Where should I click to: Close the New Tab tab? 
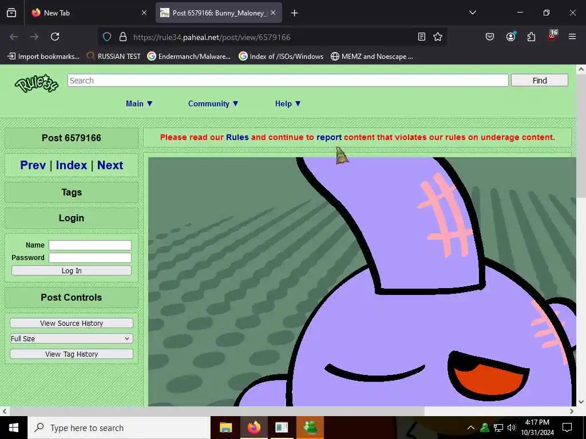(144, 13)
